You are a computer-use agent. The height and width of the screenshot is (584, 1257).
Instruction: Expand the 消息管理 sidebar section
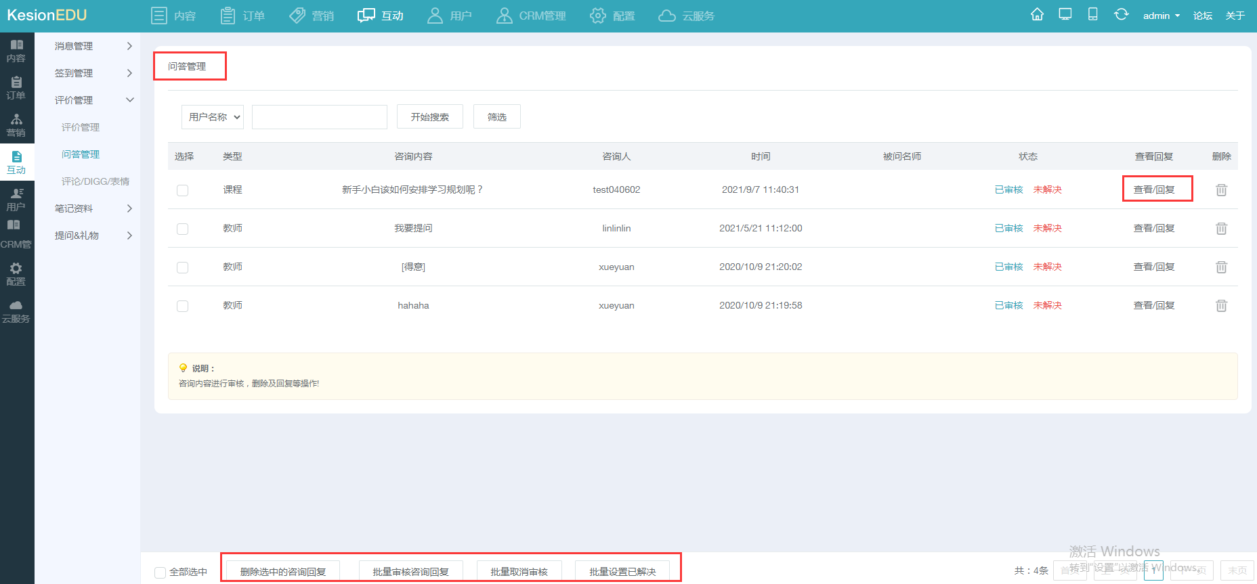92,46
